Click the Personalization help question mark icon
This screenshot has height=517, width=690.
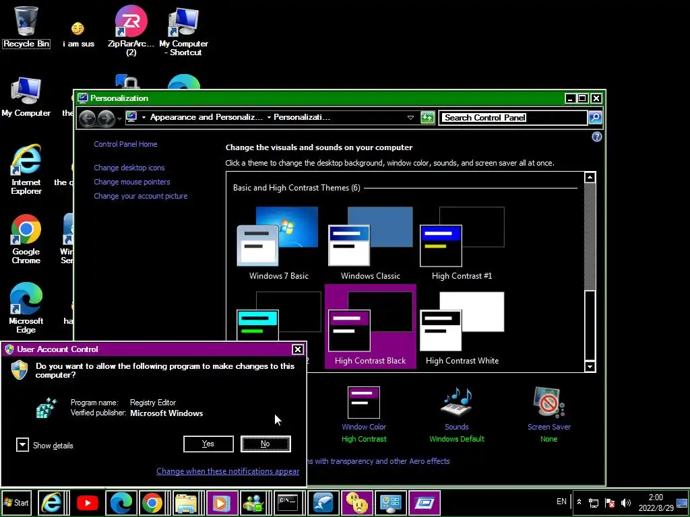tap(596, 137)
